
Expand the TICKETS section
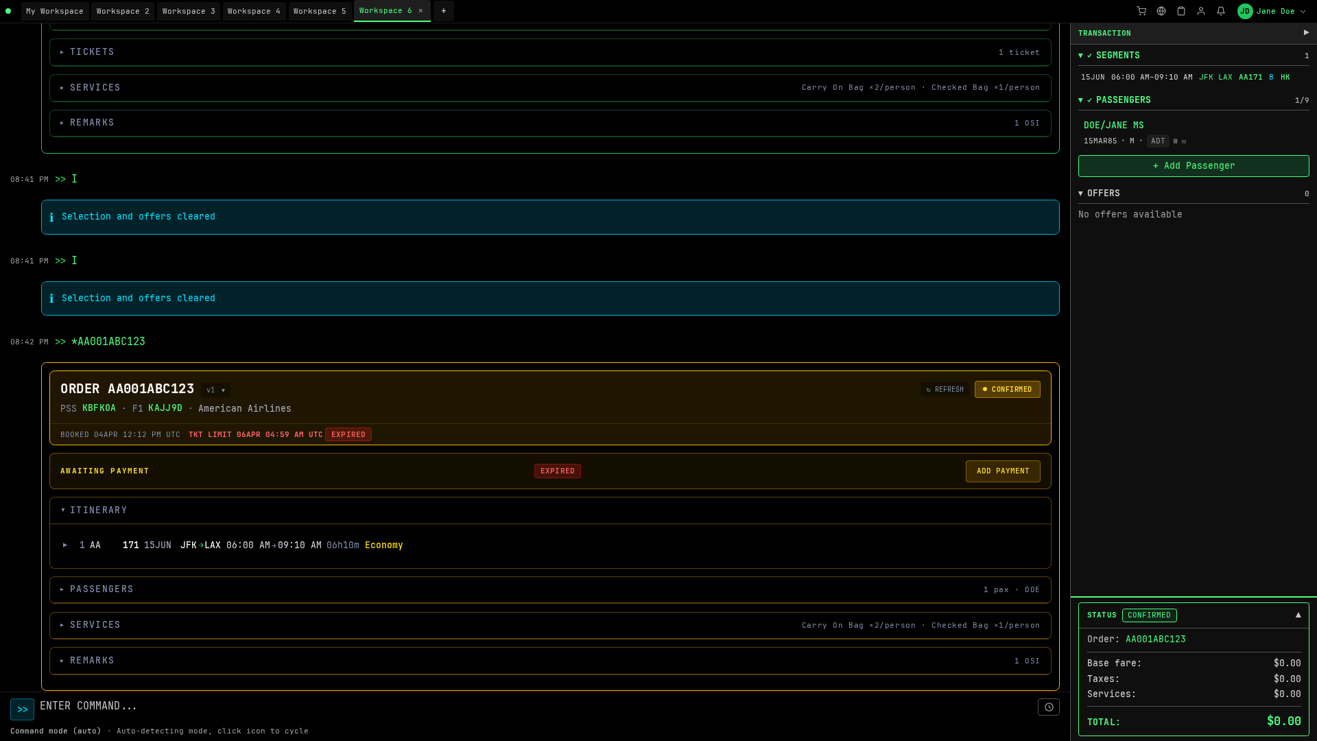[x=550, y=52]
